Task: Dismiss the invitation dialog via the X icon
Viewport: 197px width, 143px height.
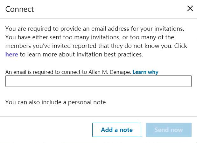Action: click(x=190, y=9)
